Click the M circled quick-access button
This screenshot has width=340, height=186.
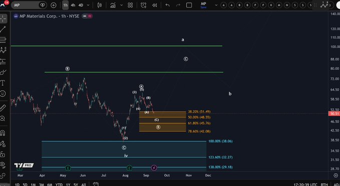click(x=279, y=5)
